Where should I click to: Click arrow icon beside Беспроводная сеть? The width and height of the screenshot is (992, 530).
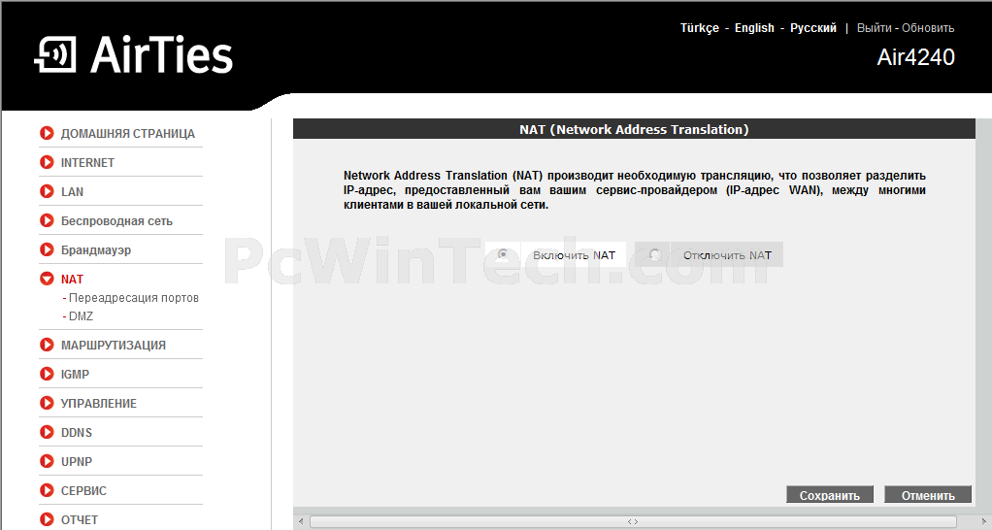click(x=47, y=220)
